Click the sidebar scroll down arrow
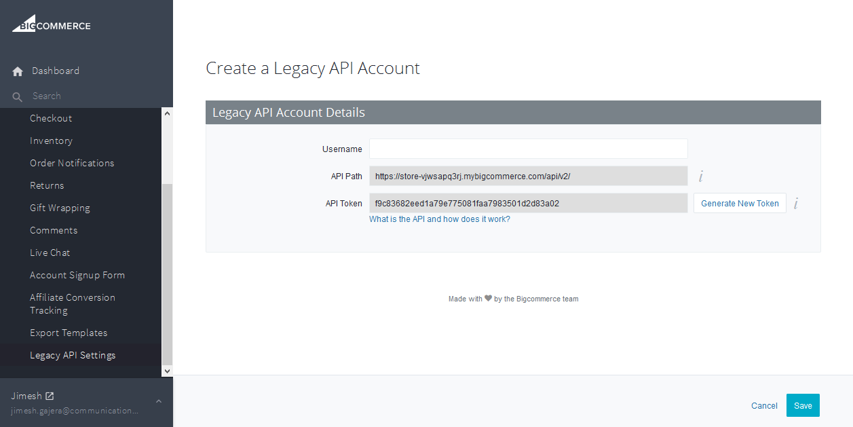This screenshot has width=853, height=427. coord(167,371)
